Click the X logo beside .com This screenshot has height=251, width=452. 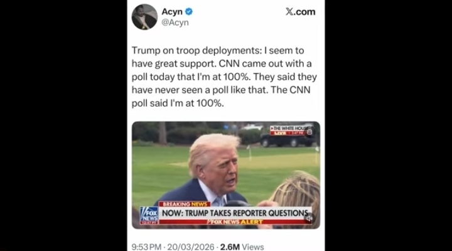click(x=289, y=11)
